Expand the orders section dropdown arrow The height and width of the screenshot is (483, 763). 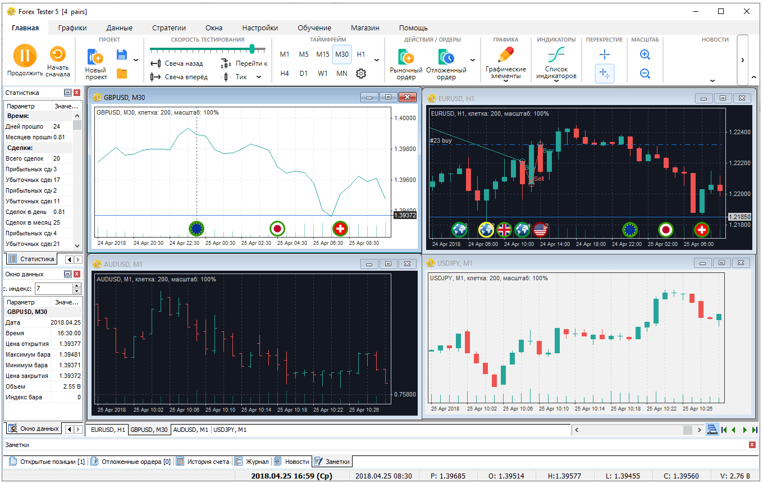tap(473, 60)
